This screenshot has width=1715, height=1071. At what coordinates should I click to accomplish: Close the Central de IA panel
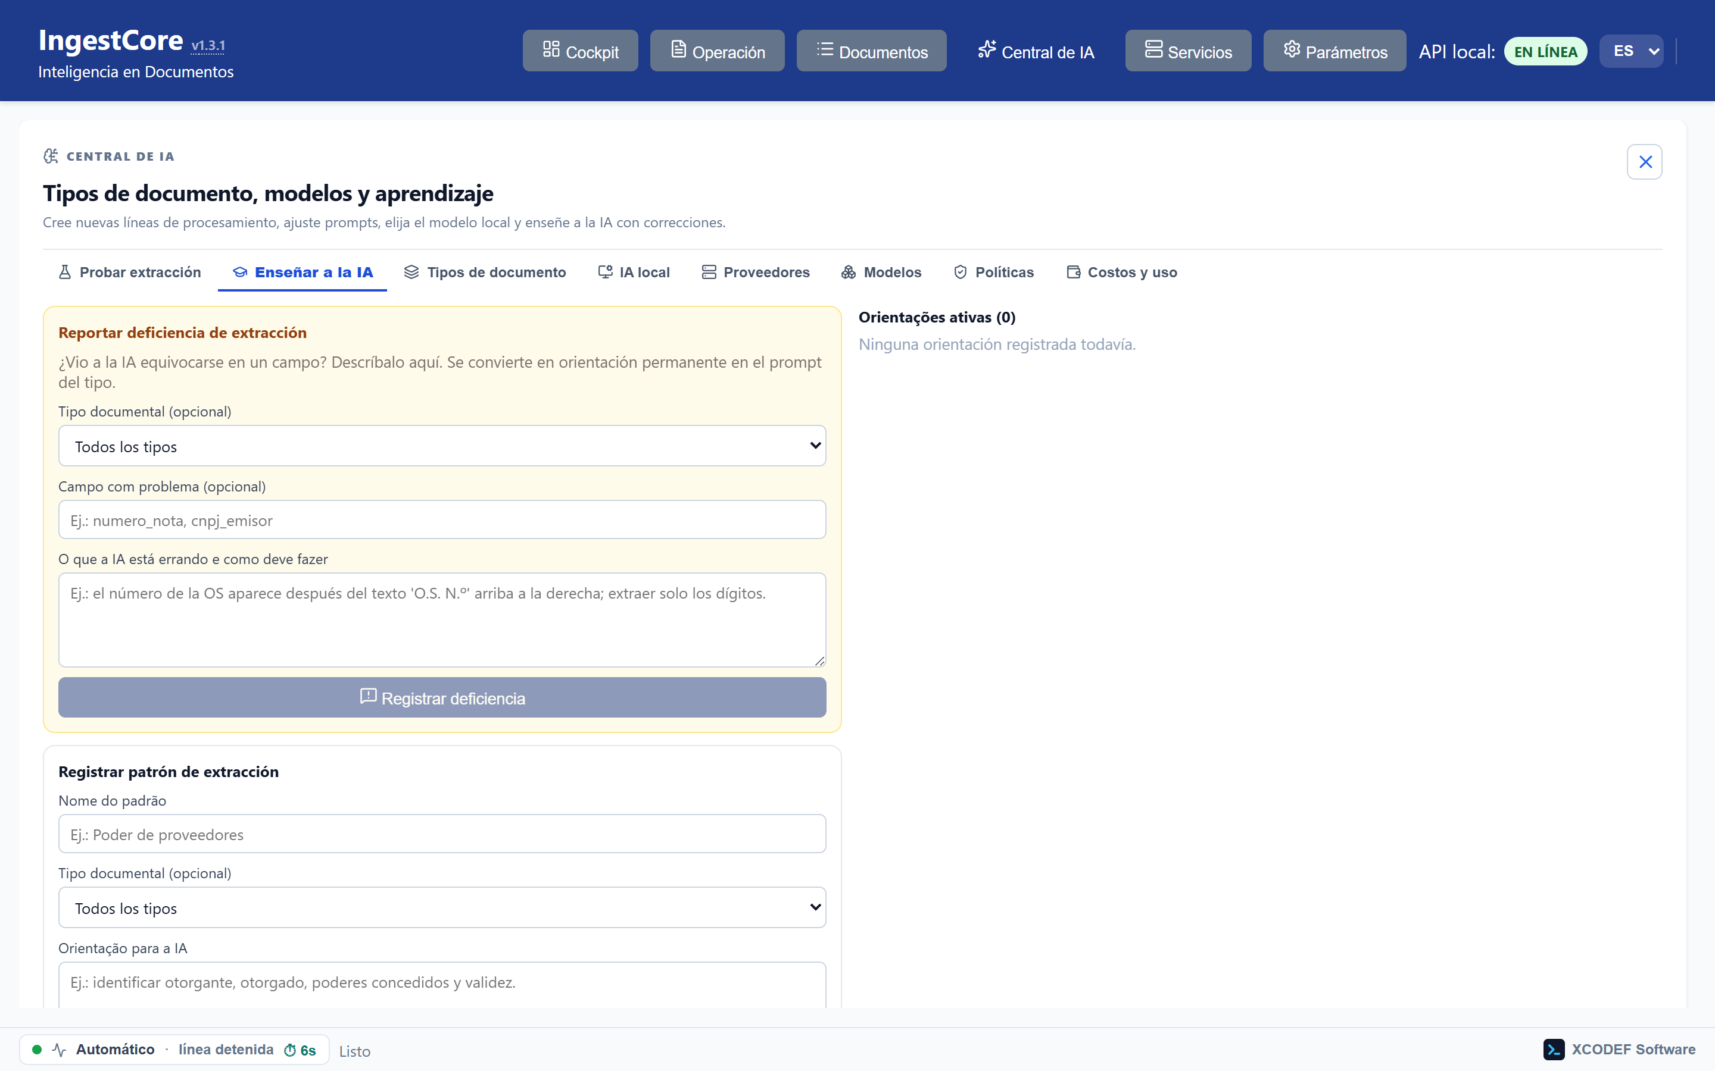coord(1645,162)
